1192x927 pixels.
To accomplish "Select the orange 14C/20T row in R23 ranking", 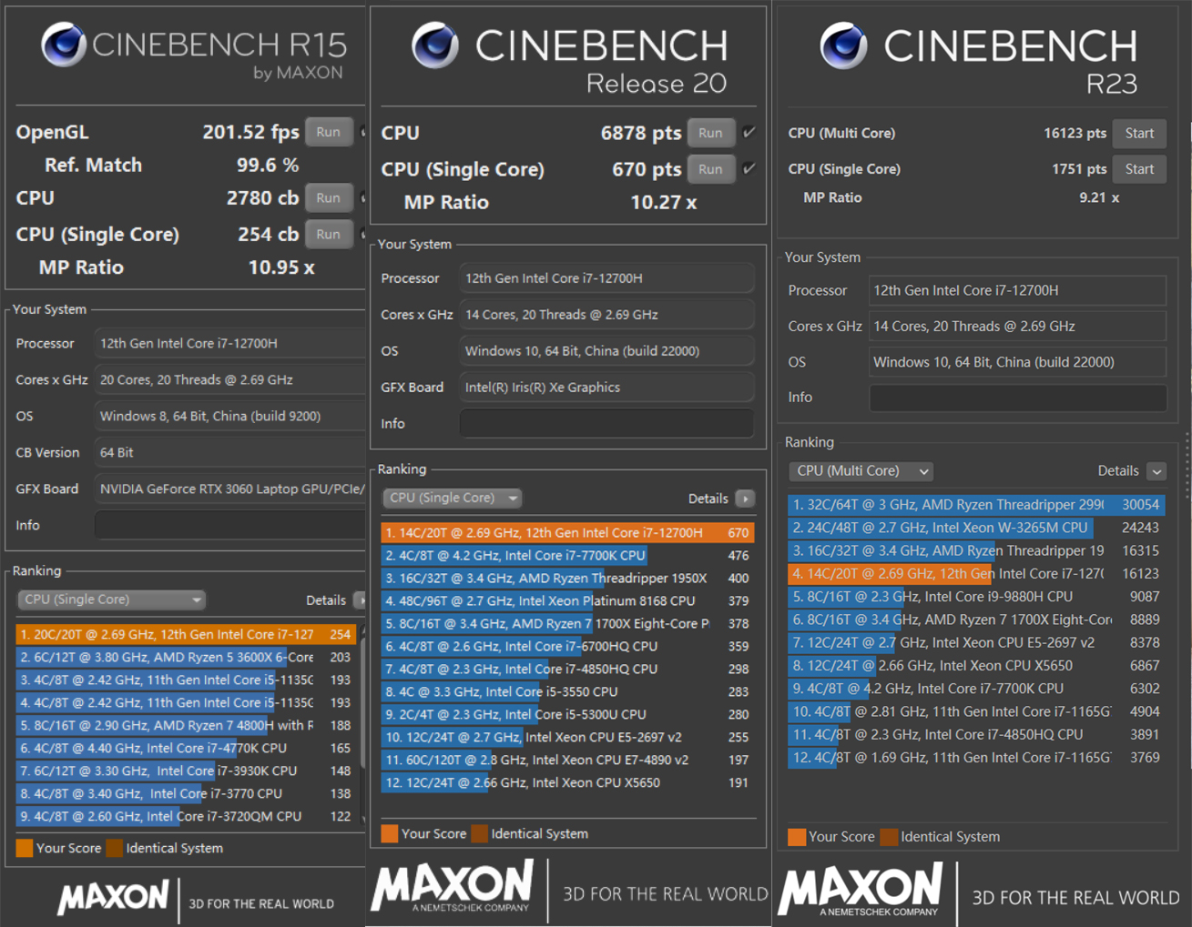I will pos(976,573).
